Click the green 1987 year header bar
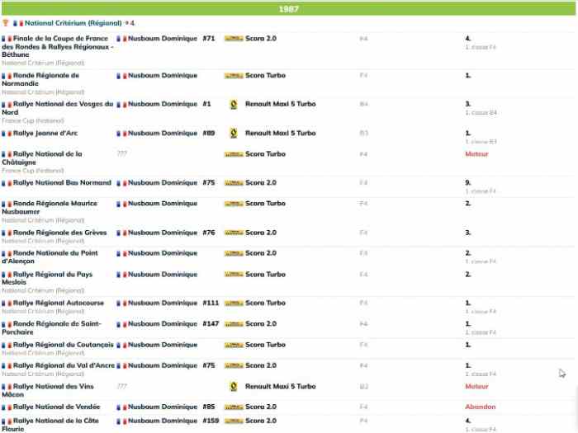 tap(289, 9)
